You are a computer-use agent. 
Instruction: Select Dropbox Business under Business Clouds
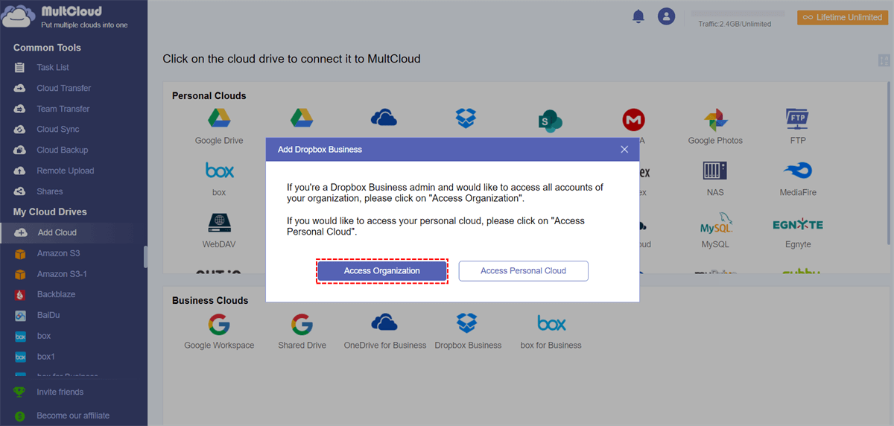tap(467, 323)
